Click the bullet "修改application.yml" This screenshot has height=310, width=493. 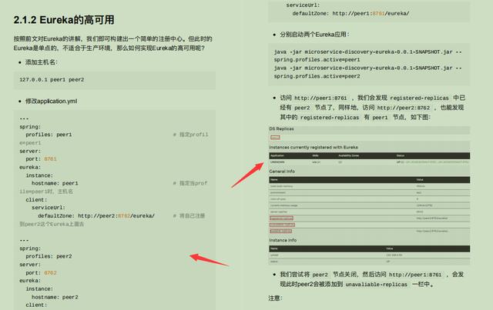52,101
